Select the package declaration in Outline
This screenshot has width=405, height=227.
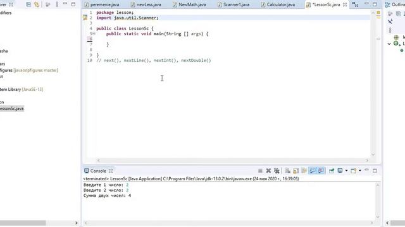[400, 37]
